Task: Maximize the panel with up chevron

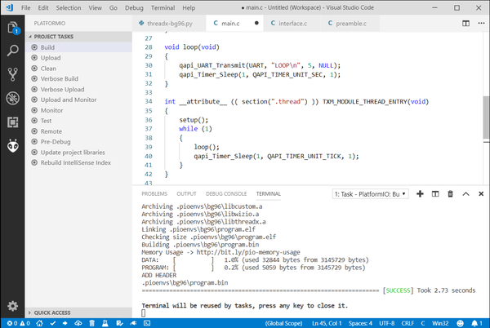Action: [x=465, y=194]
